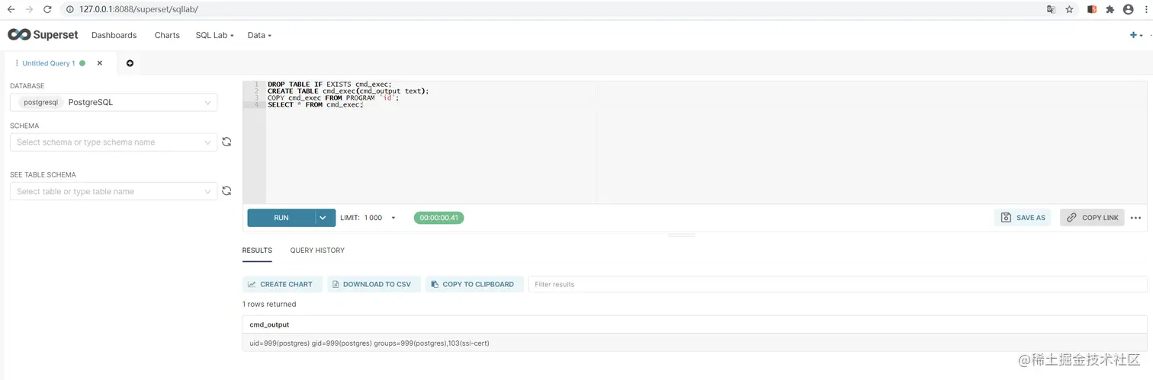Click the COPY cmd_exec FROM PROGRAM line
This screenshot has width=1153, height=380.
click(333, 98)
